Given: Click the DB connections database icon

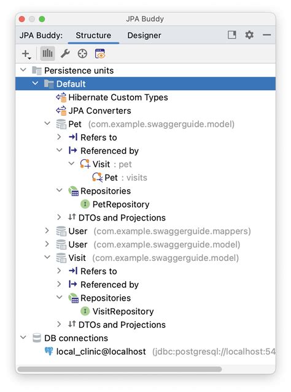Looking at the screenshot, I should coord(37,338).
